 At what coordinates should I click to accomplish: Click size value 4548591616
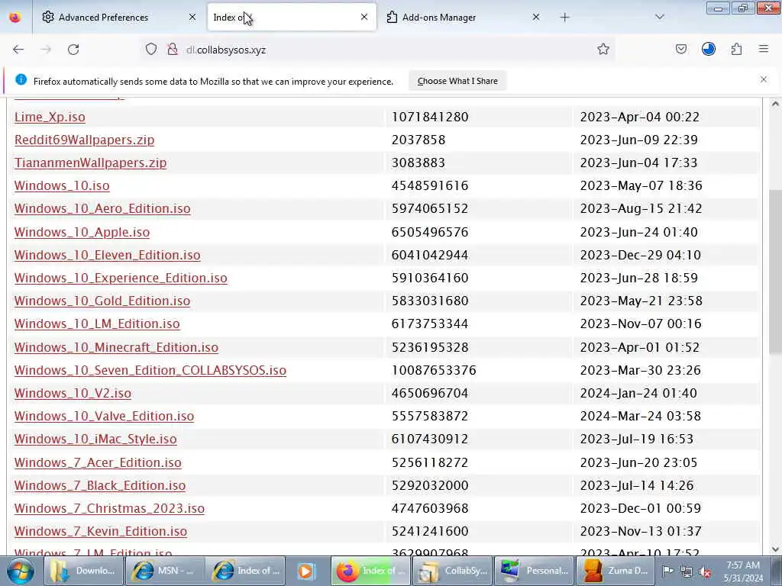tap(430, 186)
